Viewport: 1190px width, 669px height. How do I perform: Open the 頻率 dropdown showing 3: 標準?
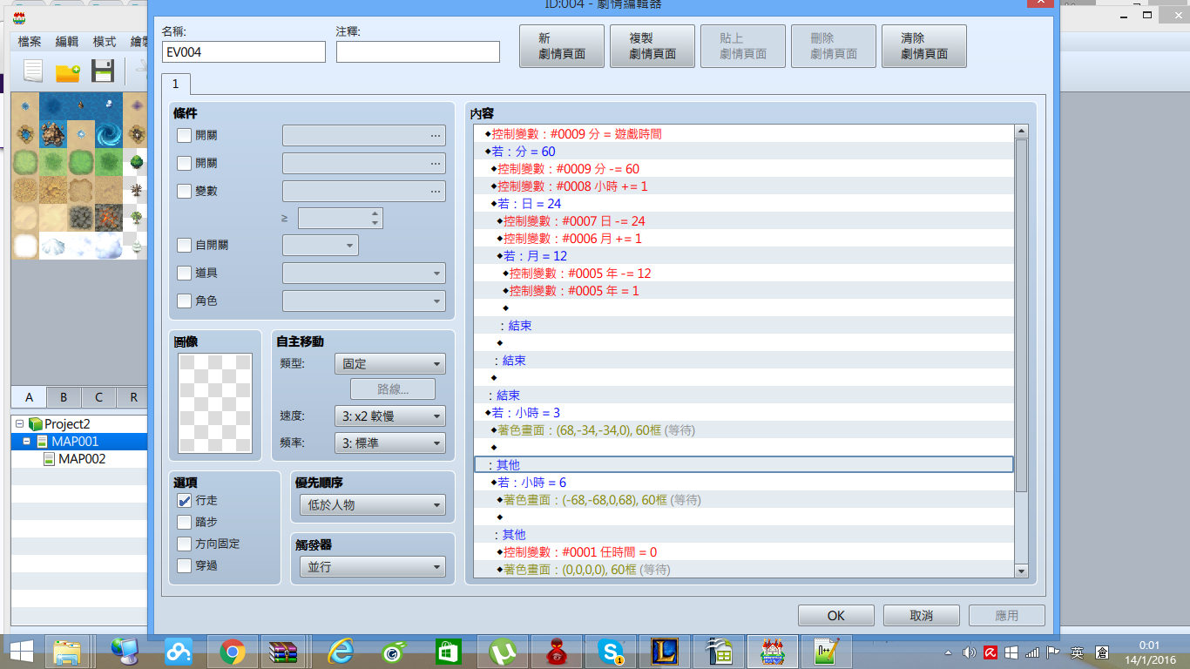[389, 443]
